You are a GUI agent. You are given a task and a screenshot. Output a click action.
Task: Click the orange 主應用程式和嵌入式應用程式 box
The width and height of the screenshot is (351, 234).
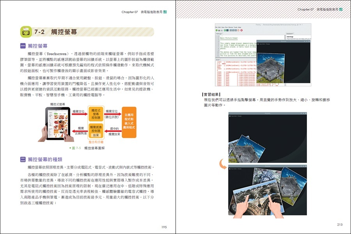click(x=129, y=122)
